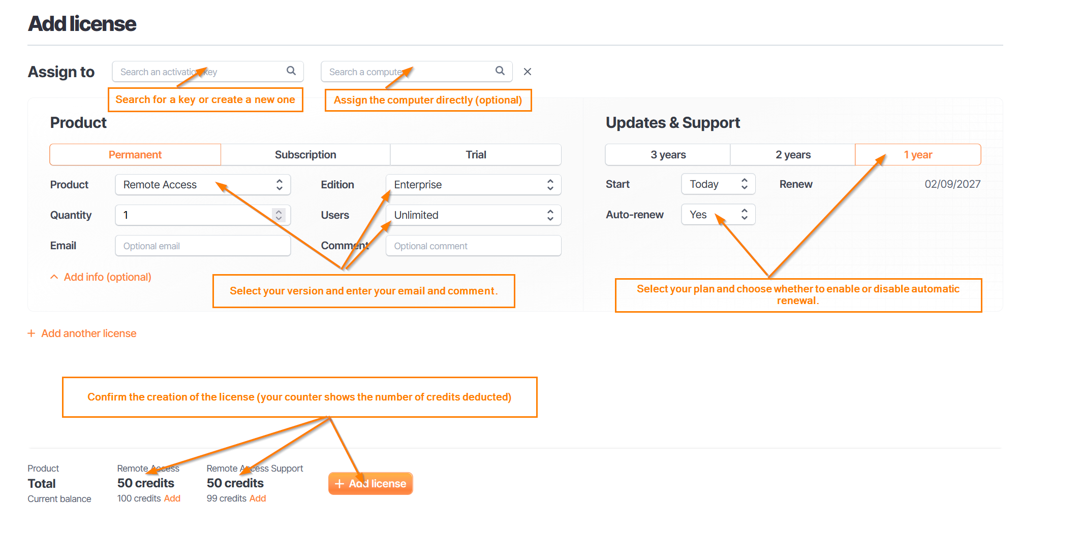
Task: Click the activation key search magnifier icon
Action: (291, 71)
